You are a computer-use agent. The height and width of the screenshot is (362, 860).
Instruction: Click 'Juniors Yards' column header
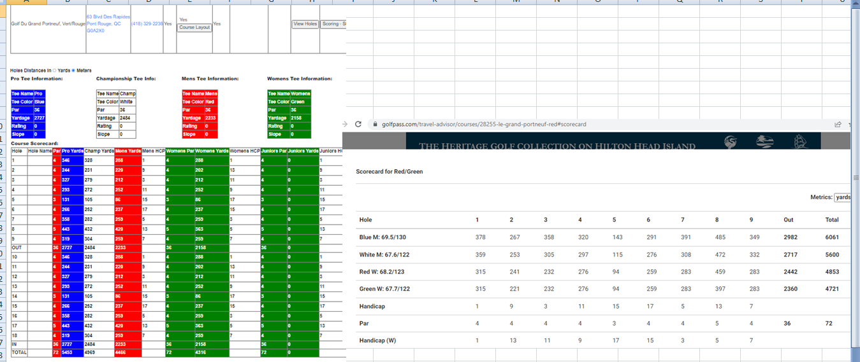303,151
